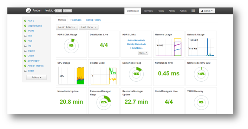Open the Alerts menu

pyautogui.click(x=172, y=11)
